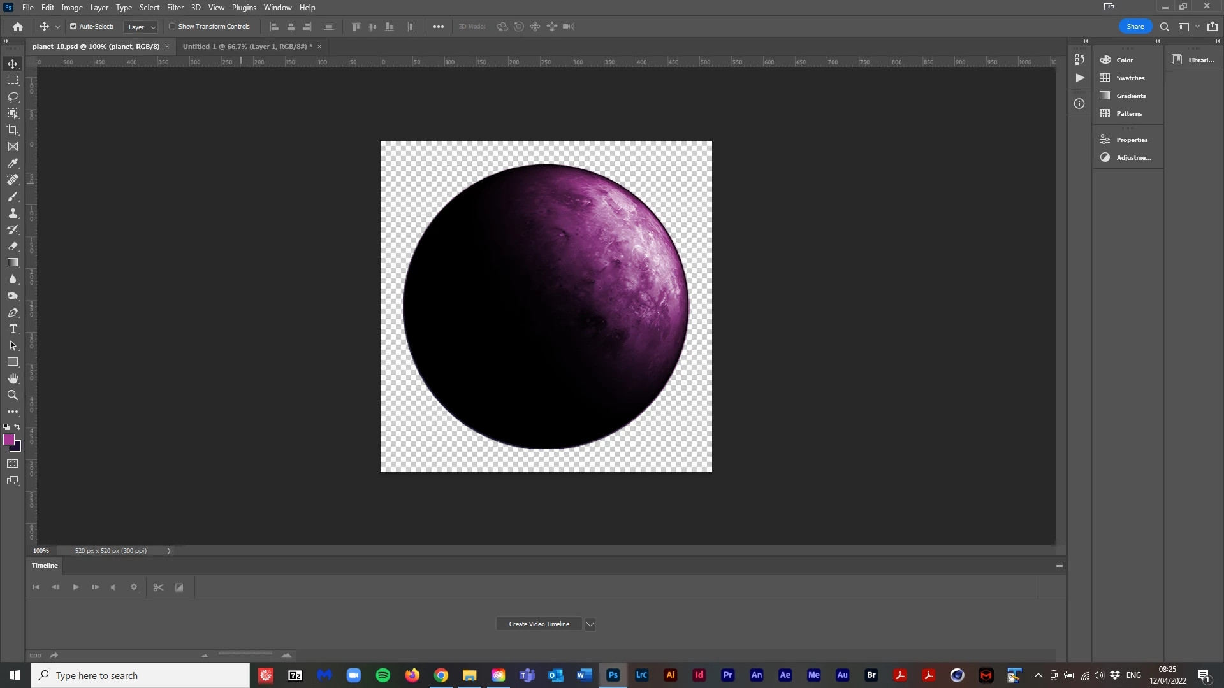The image size is (1224, 688).
Task: Expand Create Video Timeline dropdown arrow
Action: click(x=590, y=624)
